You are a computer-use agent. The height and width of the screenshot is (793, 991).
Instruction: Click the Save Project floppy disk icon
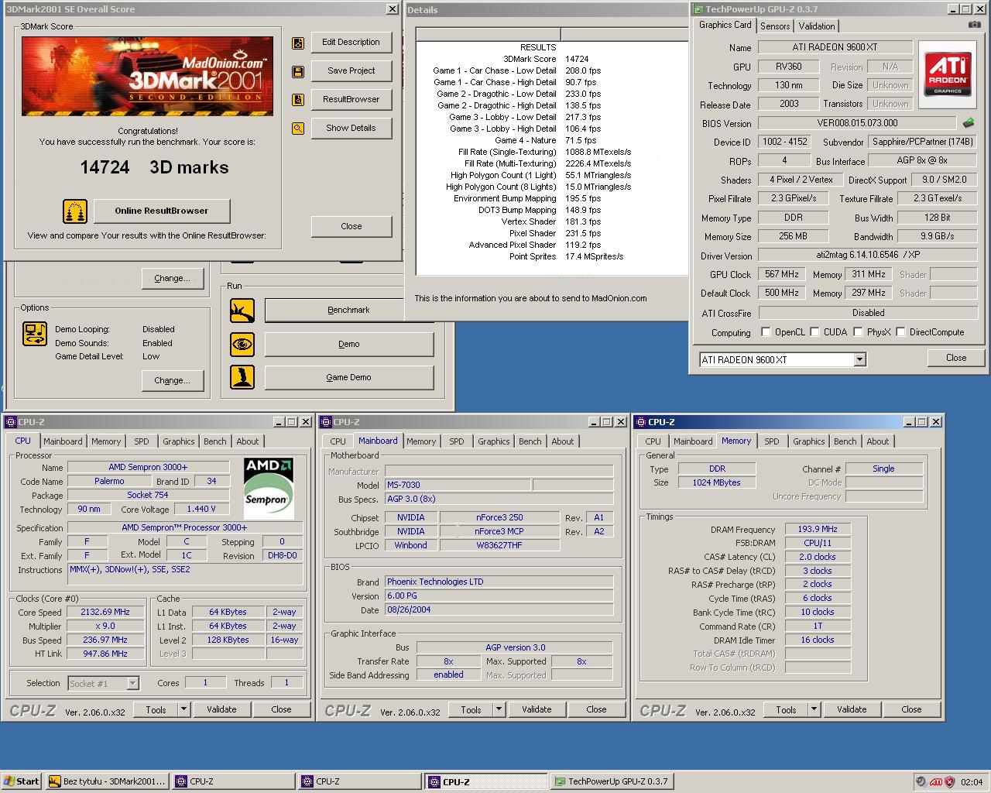click(297, 70)
